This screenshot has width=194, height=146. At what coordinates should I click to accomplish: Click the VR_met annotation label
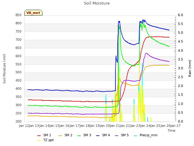pyautogui.click(x=33, y=13)
